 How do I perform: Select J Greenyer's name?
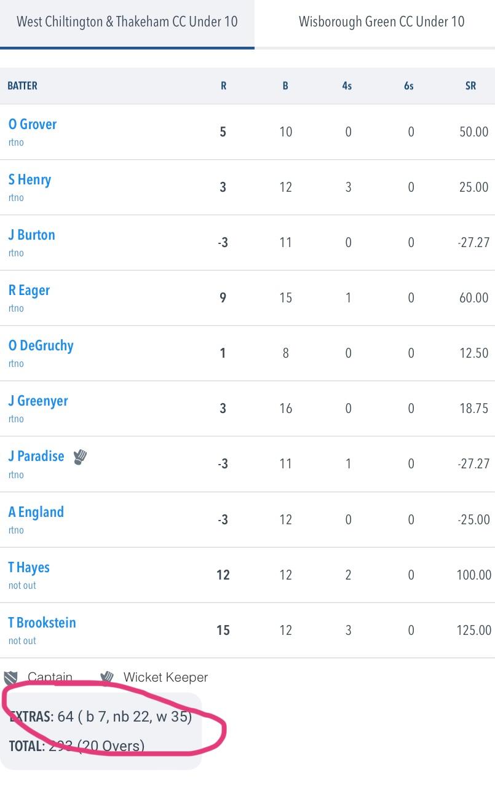(x=38, y=401)
